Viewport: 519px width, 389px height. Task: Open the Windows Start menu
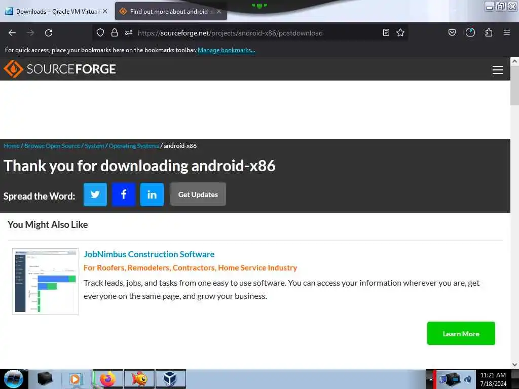pos(14,379)
